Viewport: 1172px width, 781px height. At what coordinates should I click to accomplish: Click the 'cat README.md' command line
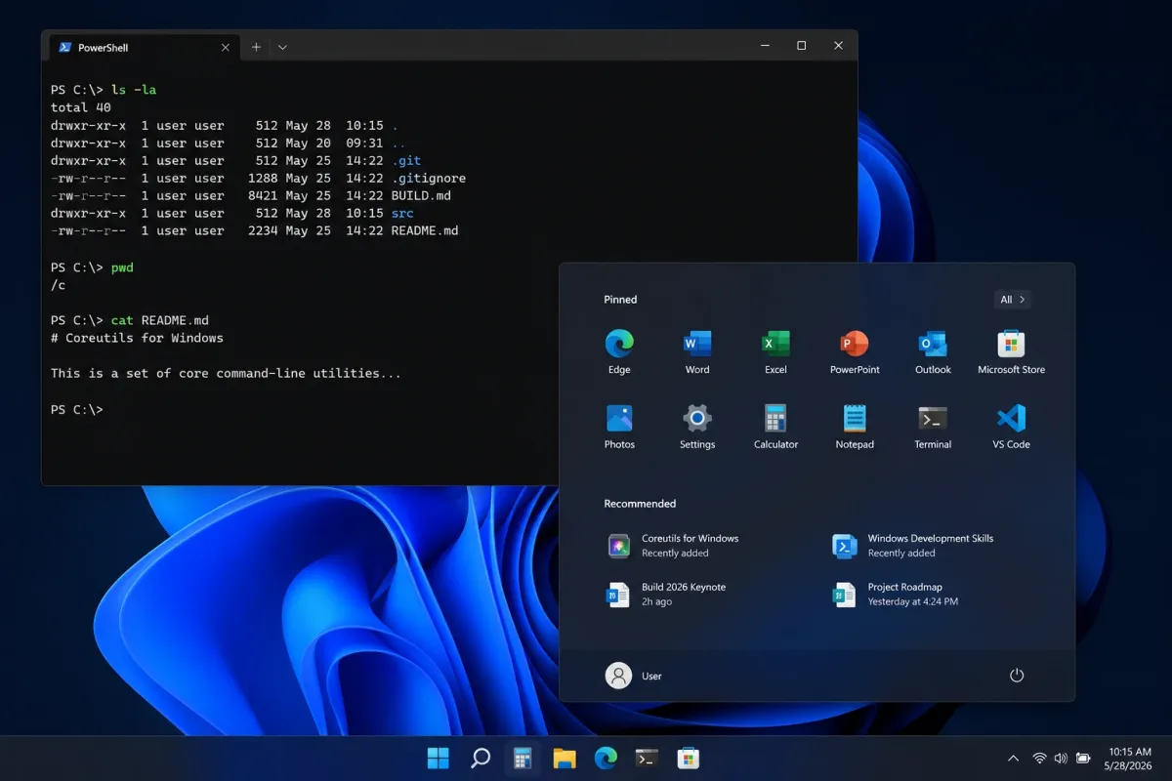click(x=159, y=320)
